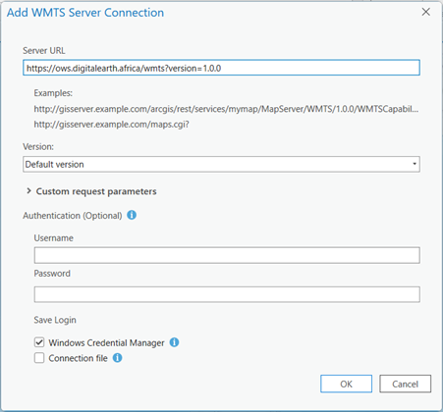The height and width of the screenshot is (412, 443).
Task: Click the maps.cgi example URL text
Action: (111, 125)
